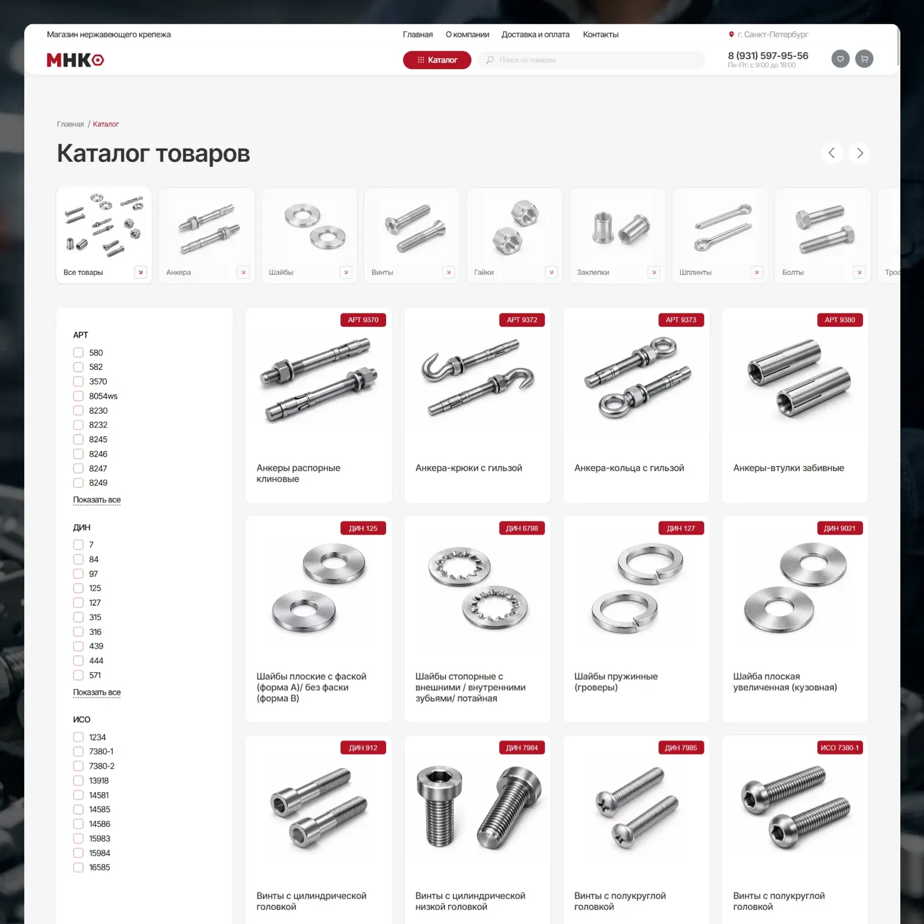Click the search magnifier icon
Image resolution: width=924 pixels, height=924 pixels.
click(x=490, y=60)
